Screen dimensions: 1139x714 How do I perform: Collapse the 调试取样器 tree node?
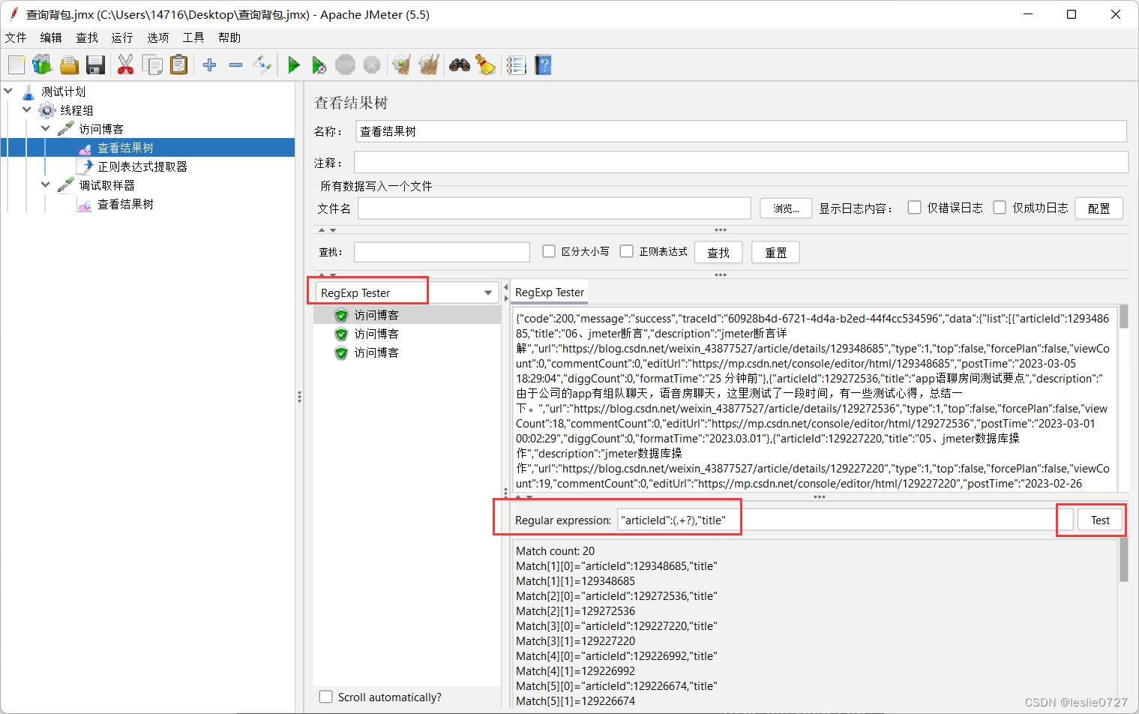click(x=45, y=184)
